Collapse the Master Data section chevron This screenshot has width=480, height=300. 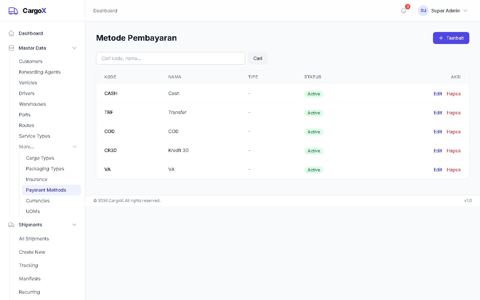pos(74,48)
